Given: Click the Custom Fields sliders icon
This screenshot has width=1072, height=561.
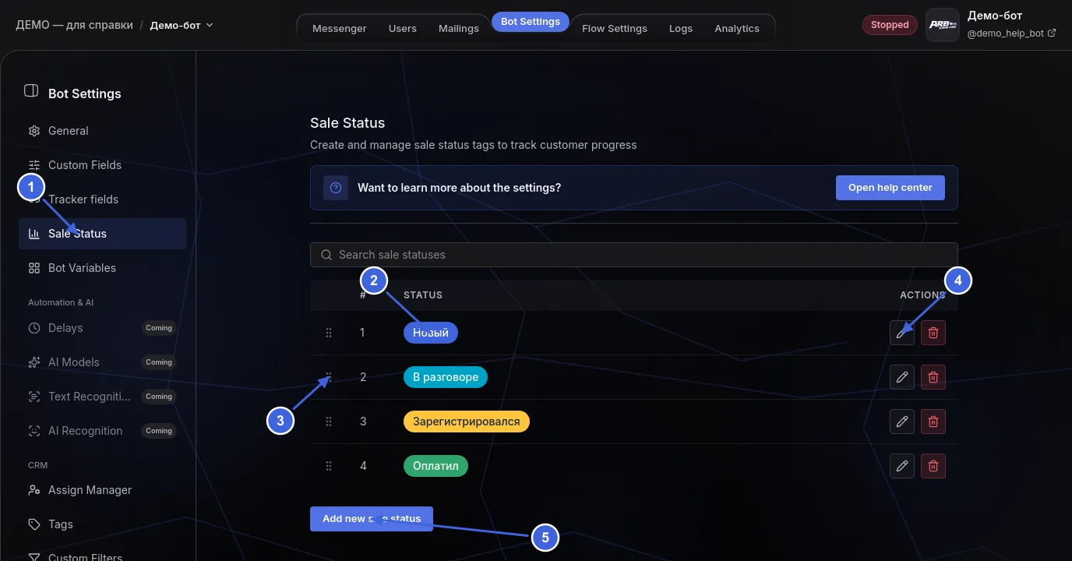Looking at the screenshot, I should (x=34, y=165).
